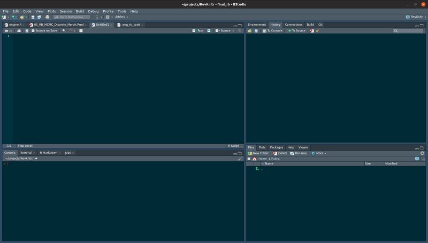This screenshot has width=428, height=243.
Task: Clear all history broom icon
Action: [x=317, y=31]
